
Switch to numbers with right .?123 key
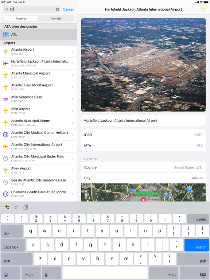click(x=163, y=273)
